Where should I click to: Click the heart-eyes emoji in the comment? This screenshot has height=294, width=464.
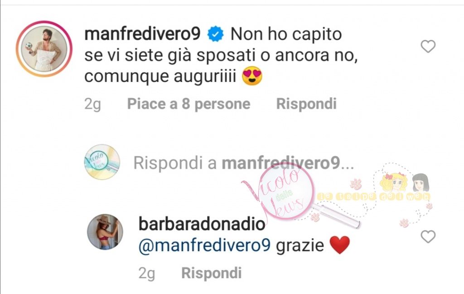(x=252, y=76)
